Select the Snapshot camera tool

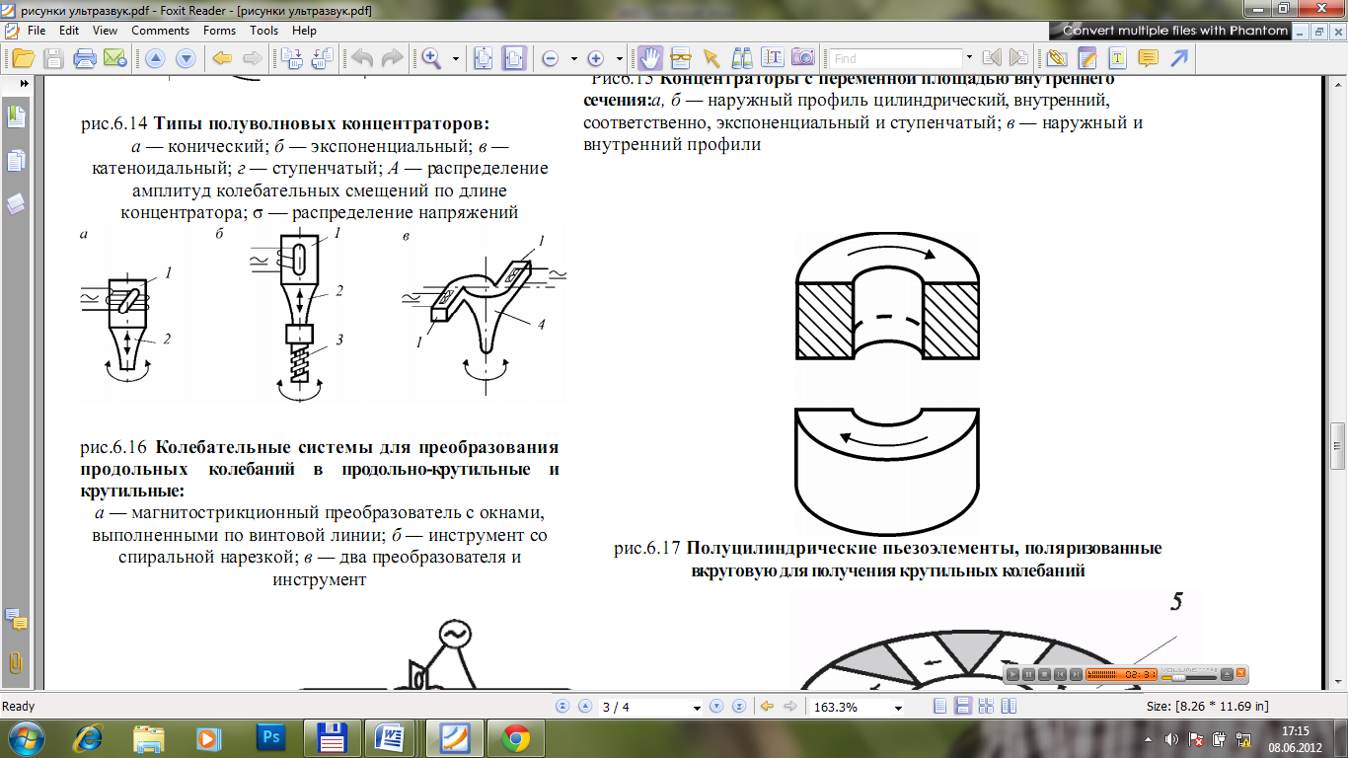803,58
